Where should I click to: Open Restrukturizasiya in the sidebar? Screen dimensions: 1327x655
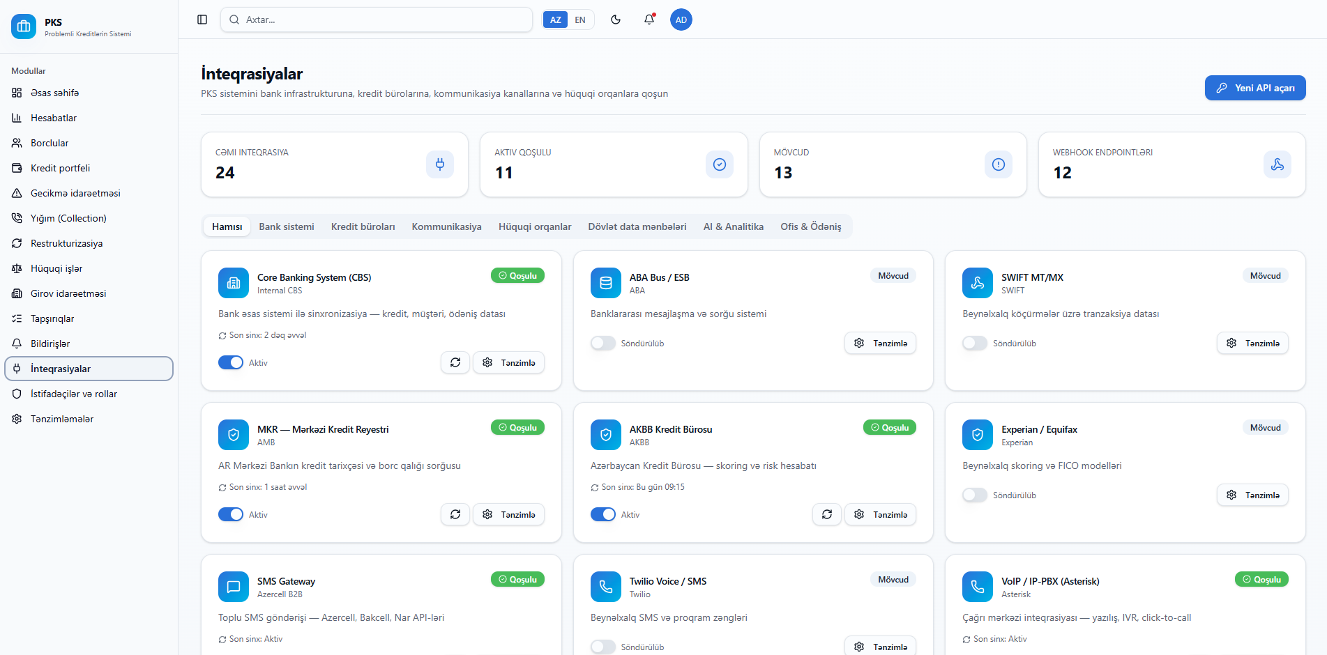pos(89,243)
